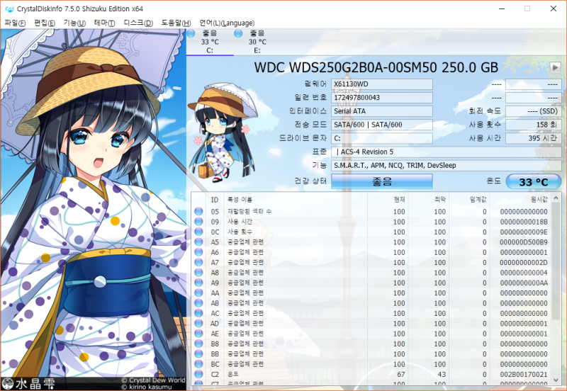Click the firmware field X61130WD

tap(382, 84)
